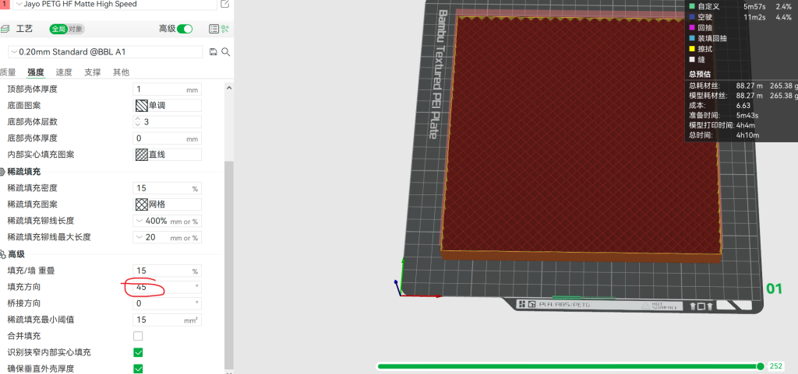Click the 填充方向 45 degree field
The width and height of the screenshot is (798, 374).
point(167,287)
